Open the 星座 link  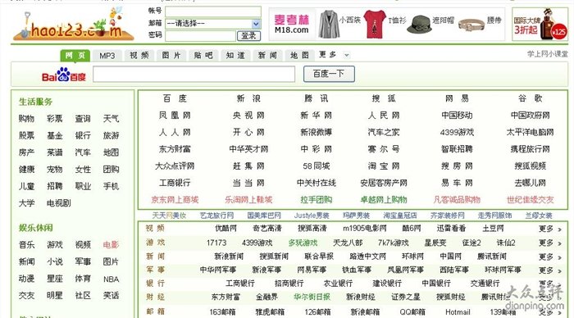click(55, 279)
